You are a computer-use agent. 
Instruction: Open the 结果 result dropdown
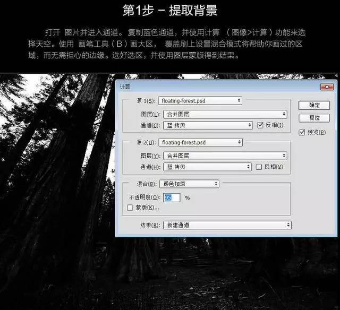coord(227,225)
